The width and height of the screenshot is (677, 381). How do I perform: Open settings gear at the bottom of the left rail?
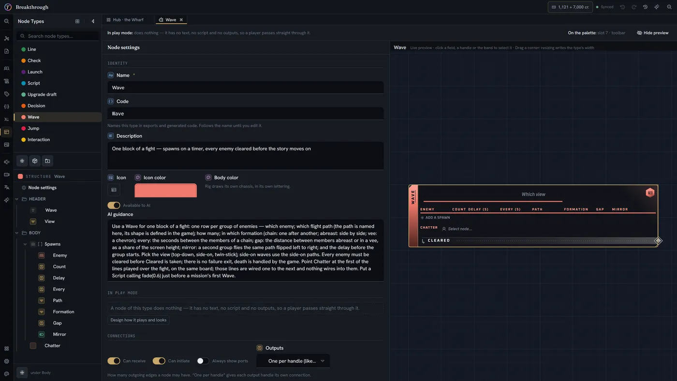6,361
